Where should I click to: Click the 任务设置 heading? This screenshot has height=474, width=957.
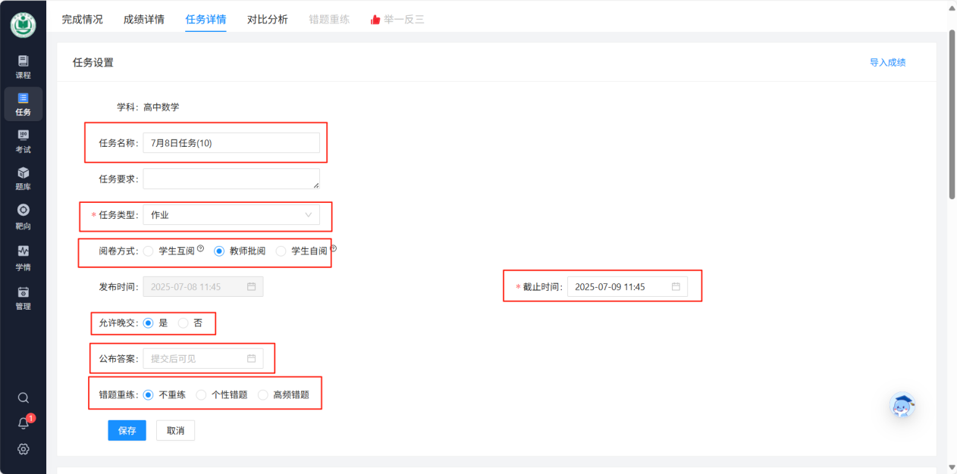pyautogui.click(x=93, y=62)
